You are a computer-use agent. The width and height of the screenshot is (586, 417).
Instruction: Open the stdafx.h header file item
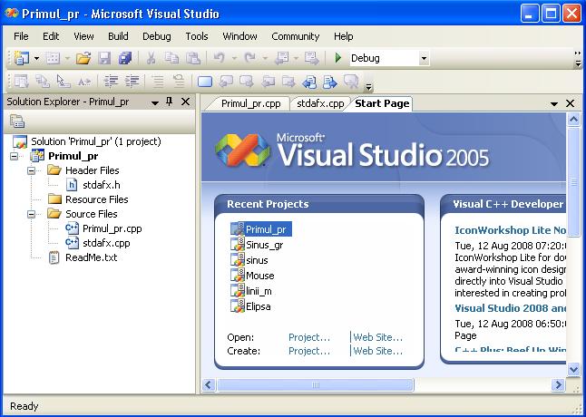click(100, 185)
